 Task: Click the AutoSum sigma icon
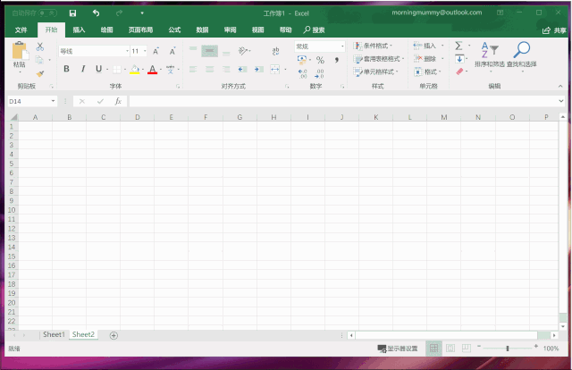tap(458, 46)
